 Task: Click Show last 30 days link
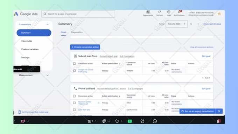(x=212, y=24)
